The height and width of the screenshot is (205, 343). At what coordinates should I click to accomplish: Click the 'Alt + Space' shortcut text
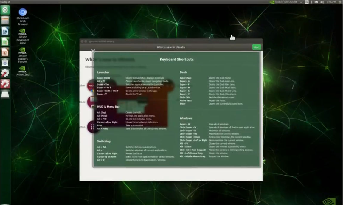click(185, 147)
